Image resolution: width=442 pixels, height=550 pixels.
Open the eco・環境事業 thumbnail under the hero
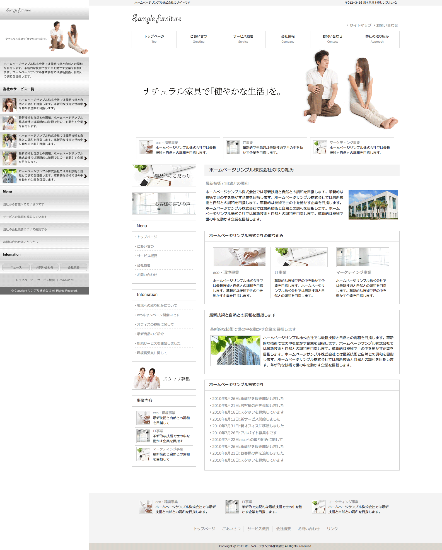click(146, 147)
